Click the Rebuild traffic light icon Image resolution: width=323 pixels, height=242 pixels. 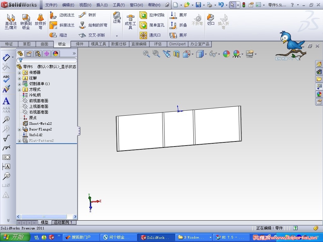(244, 5)
